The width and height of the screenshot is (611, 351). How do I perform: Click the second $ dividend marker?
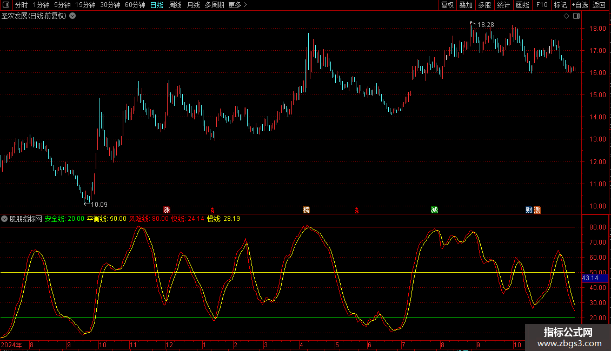(356, 211)
